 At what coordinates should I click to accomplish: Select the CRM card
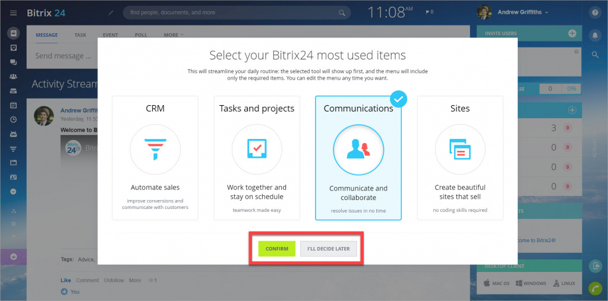[155, 158]
